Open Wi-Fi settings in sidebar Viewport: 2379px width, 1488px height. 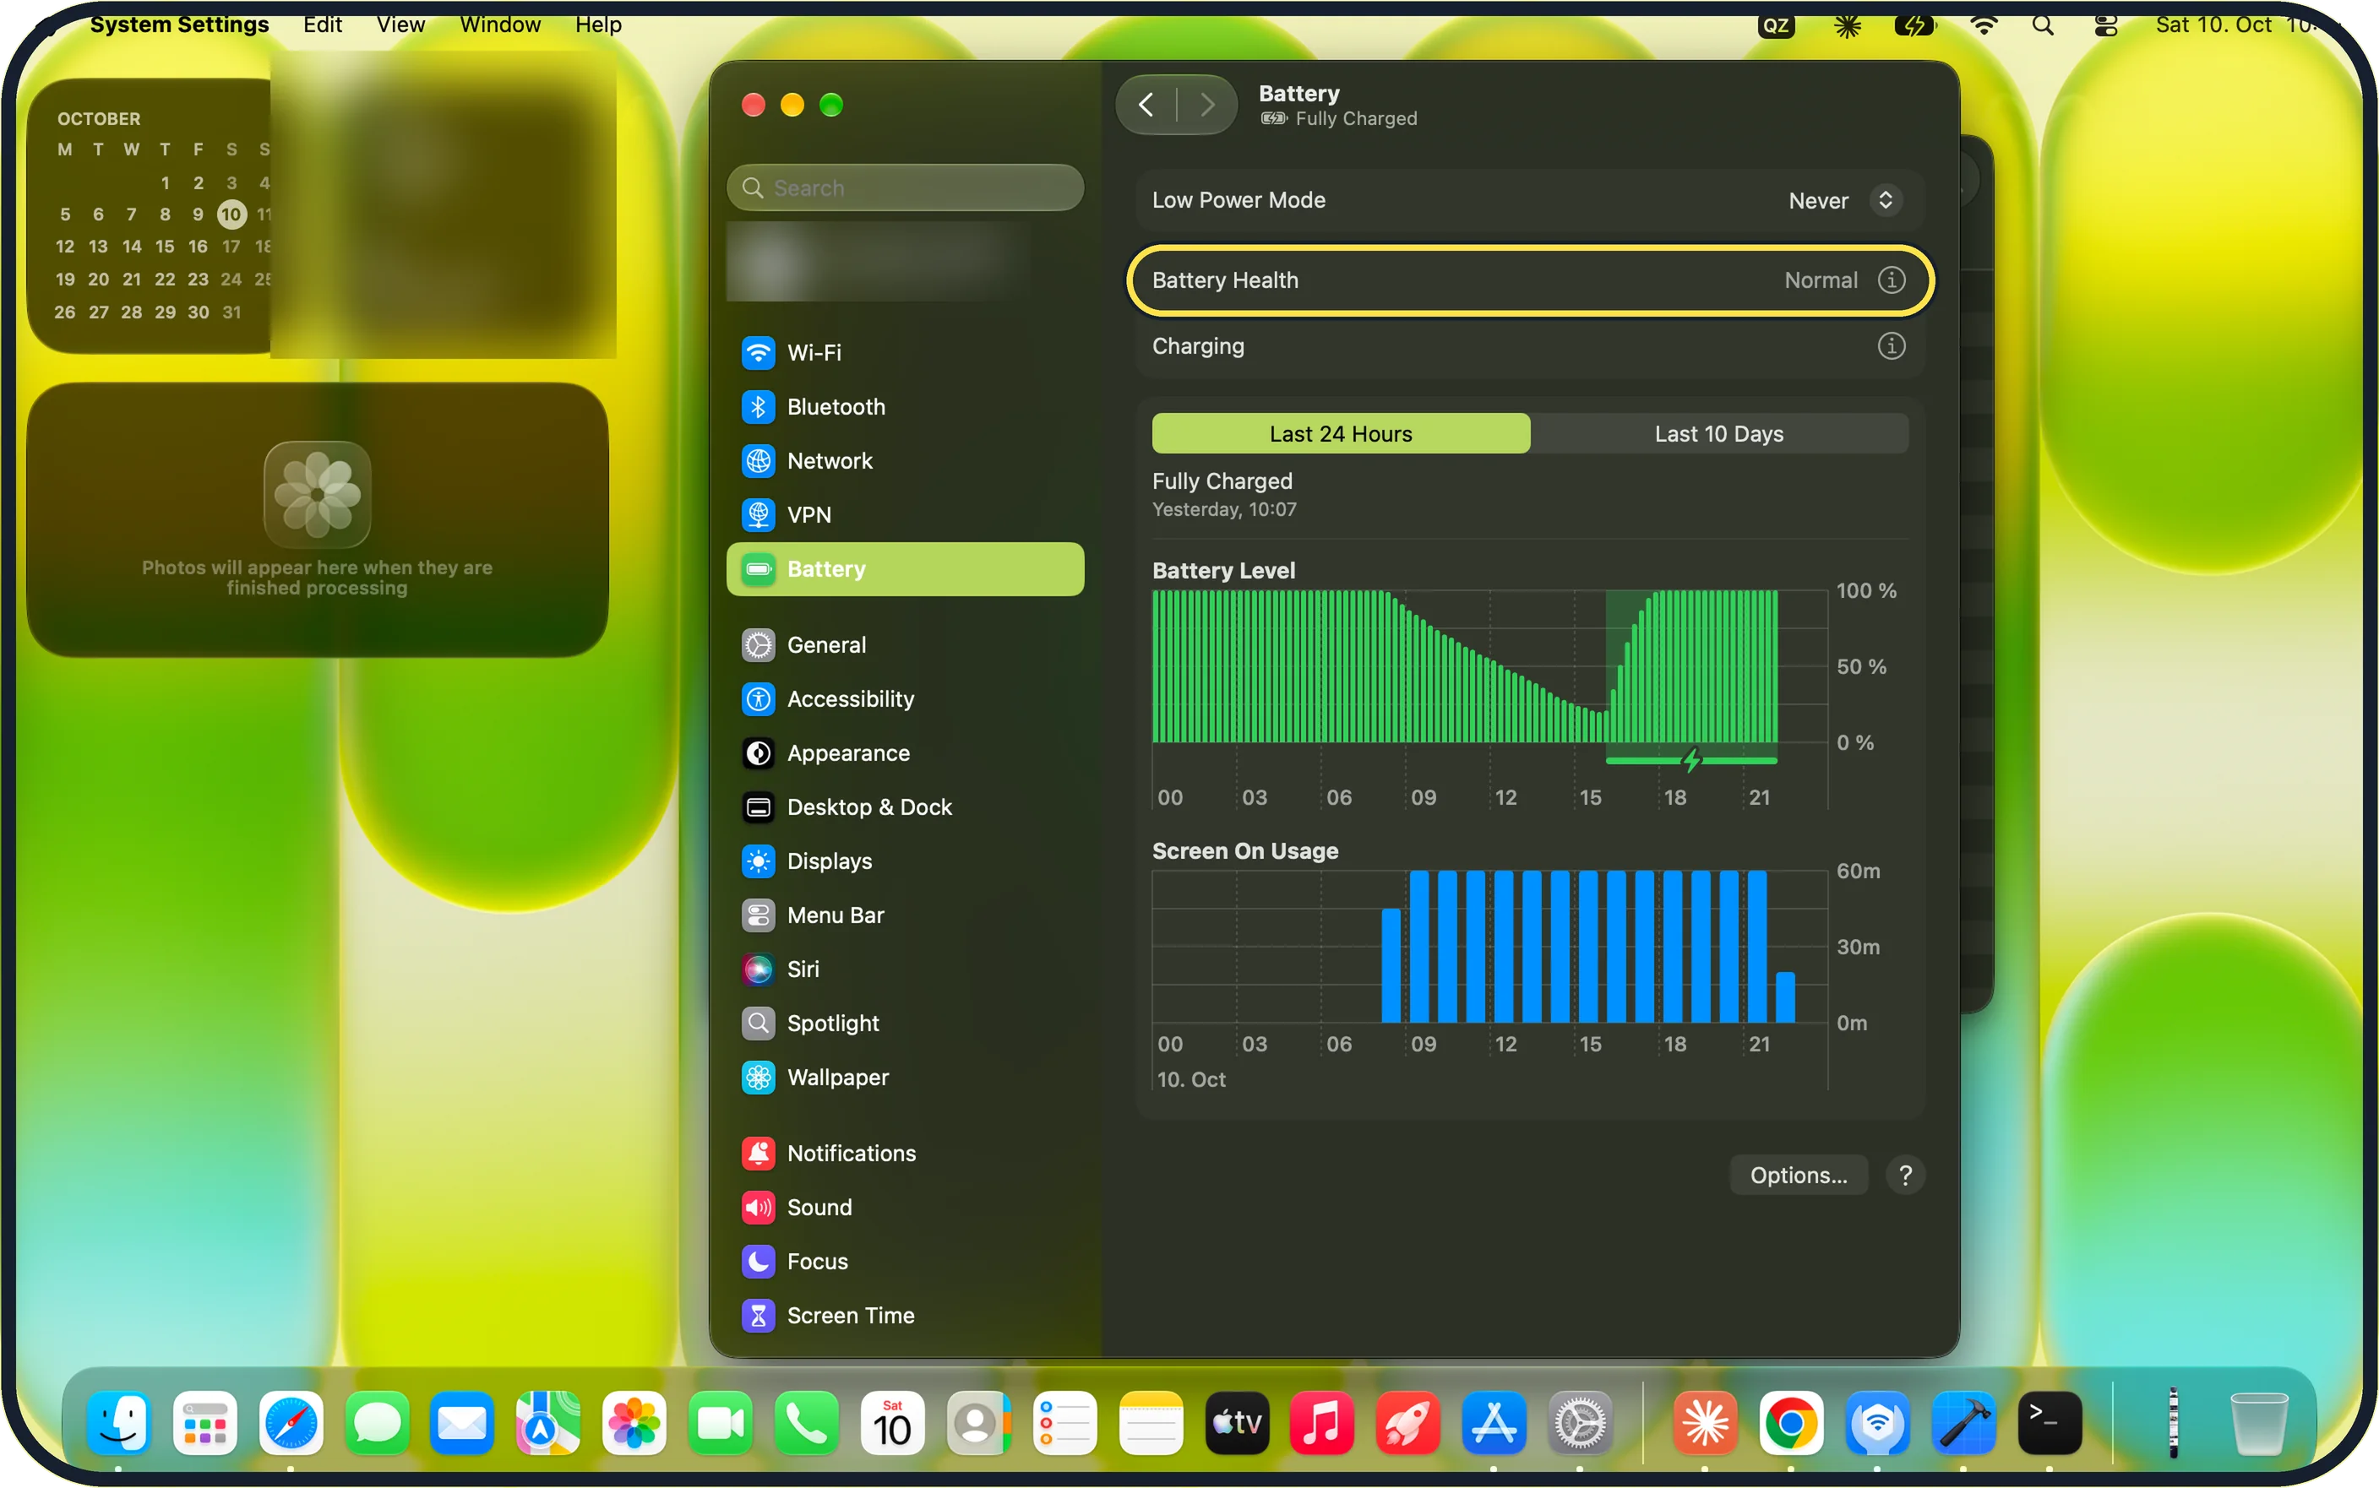pos(905,352)
